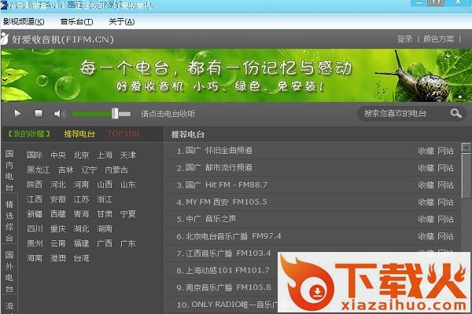Choose the 辽宁 region
472x314 pixels.
tap(89, 170)
